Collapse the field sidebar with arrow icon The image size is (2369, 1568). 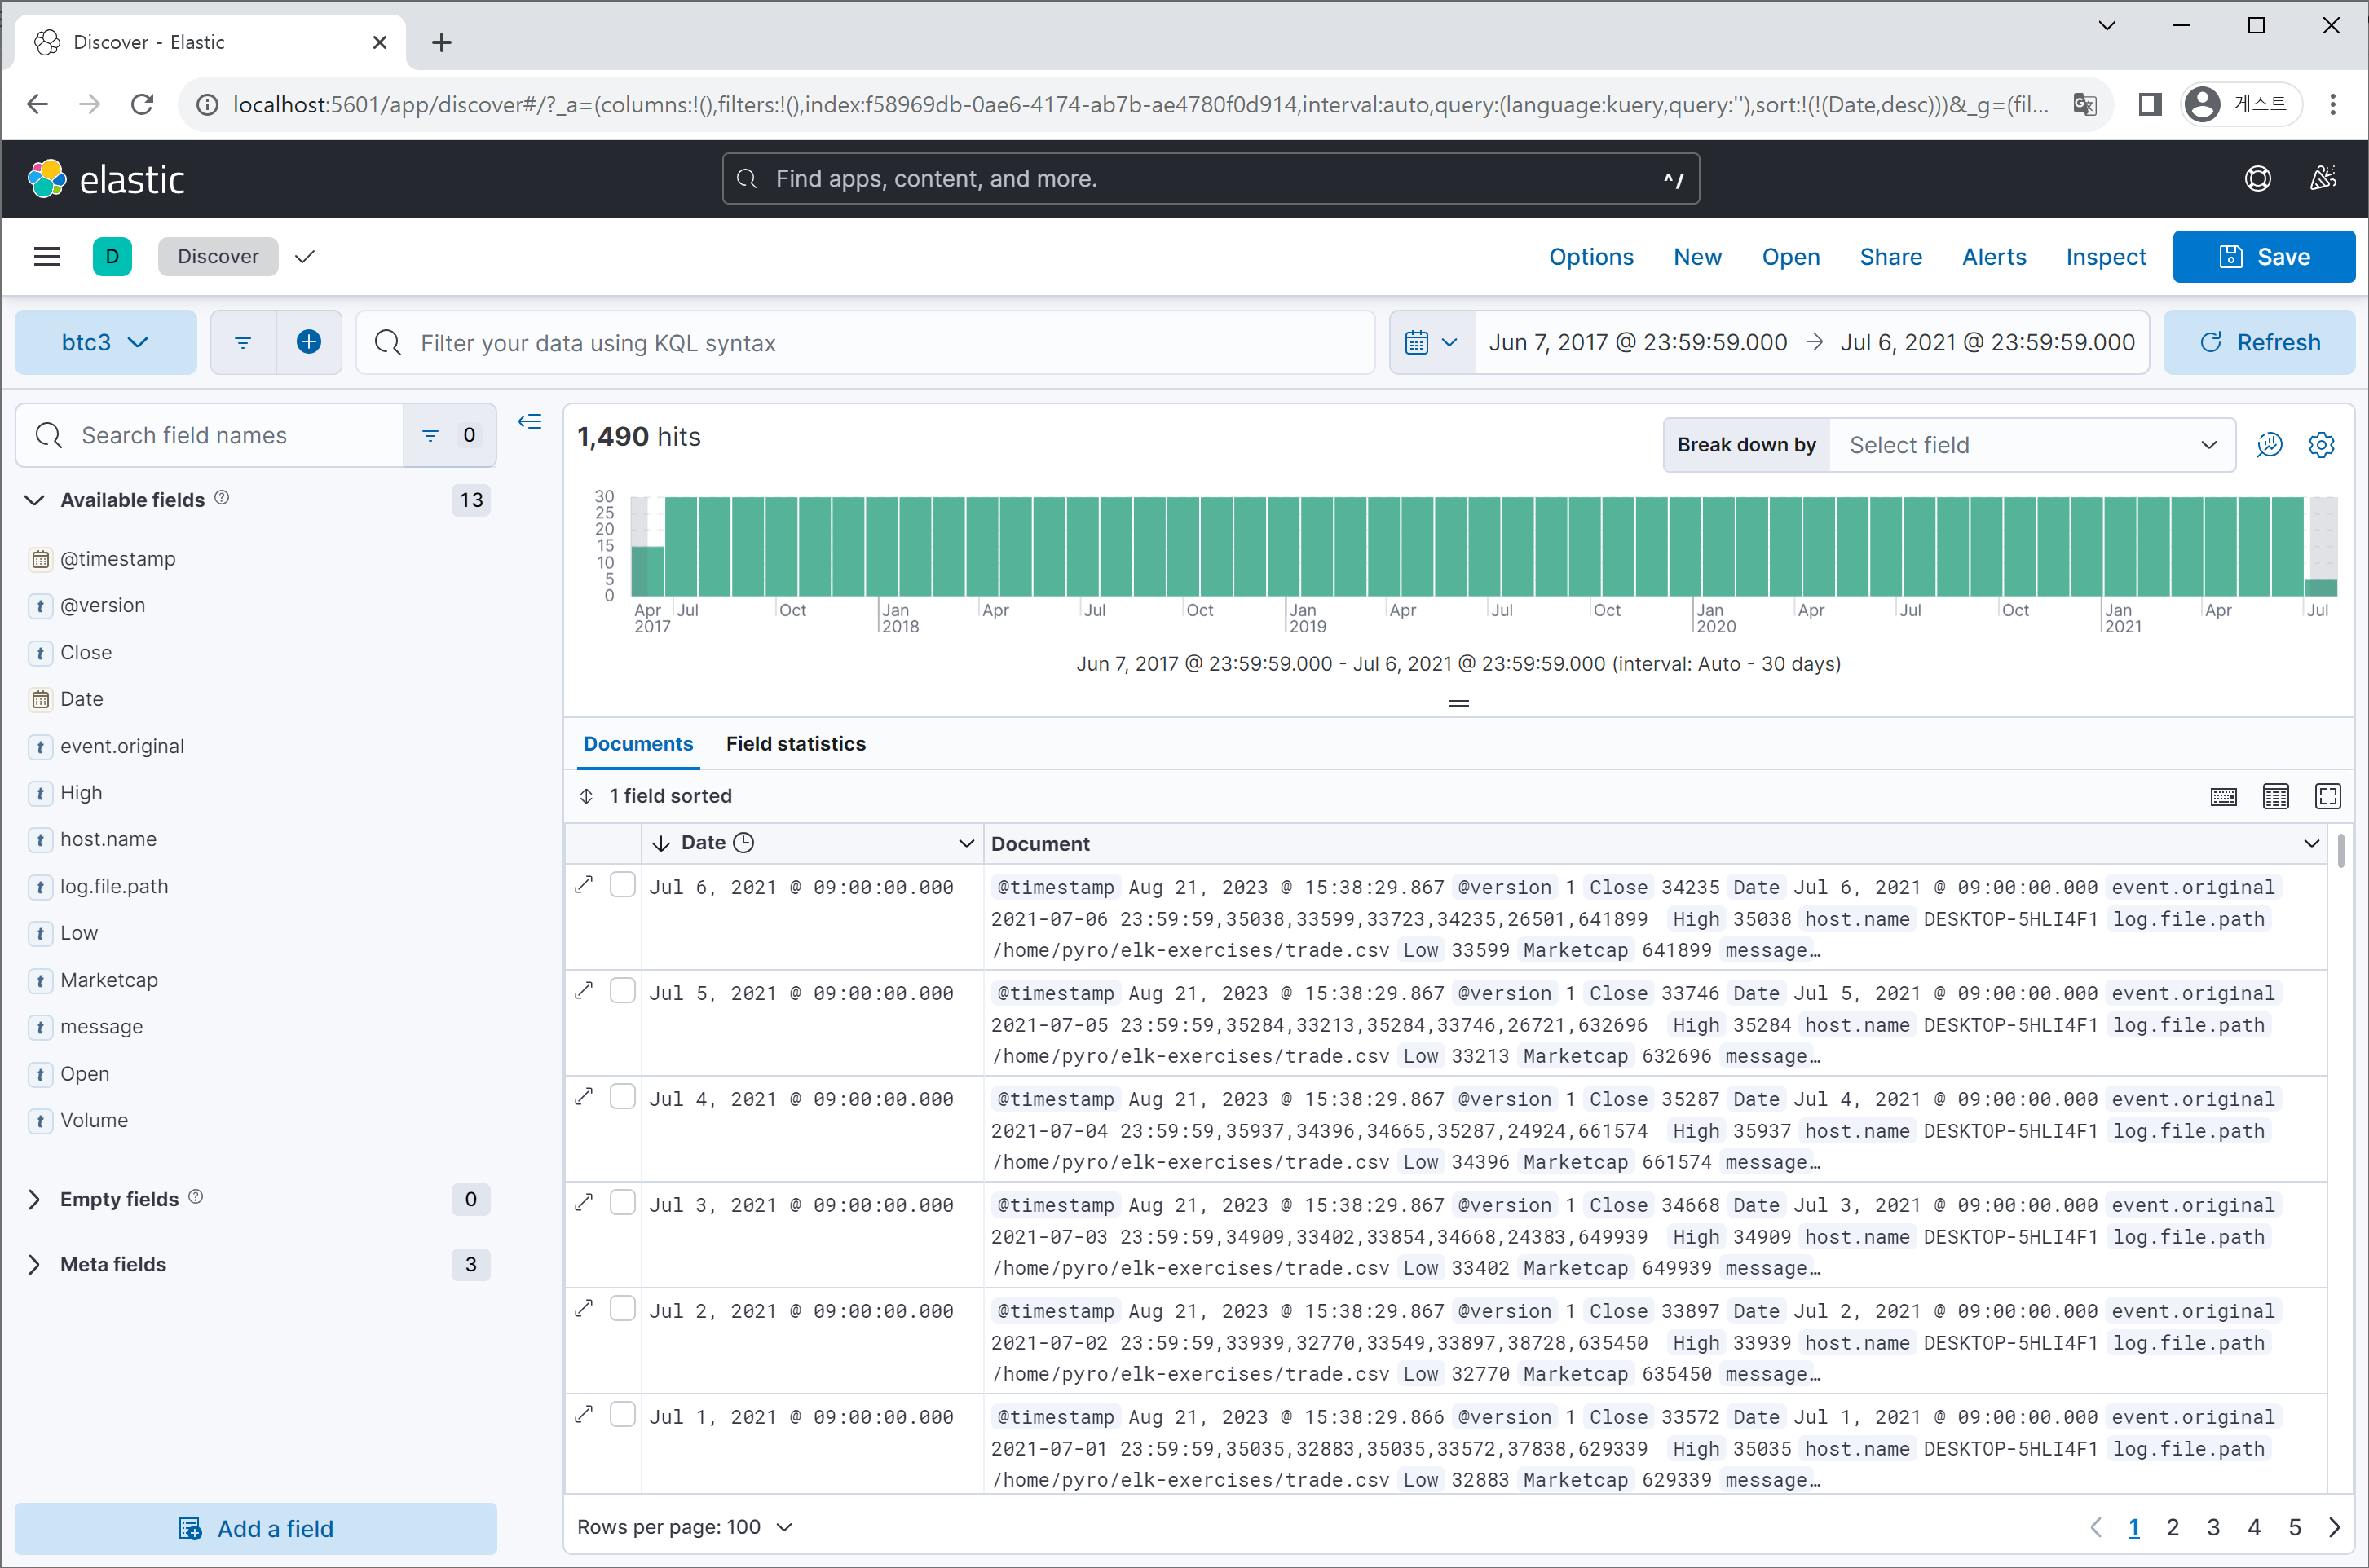click(x=530, y=422)
